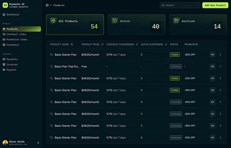
Task: Click the Glenn Smith profile avatar
Action: click(5, 143)
